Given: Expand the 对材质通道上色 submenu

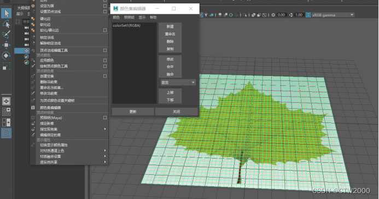Looking at the screenshot, I should 105,150.
